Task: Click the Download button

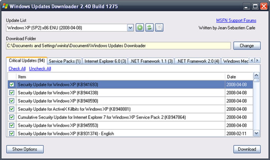Action: (x=247, y=149)
